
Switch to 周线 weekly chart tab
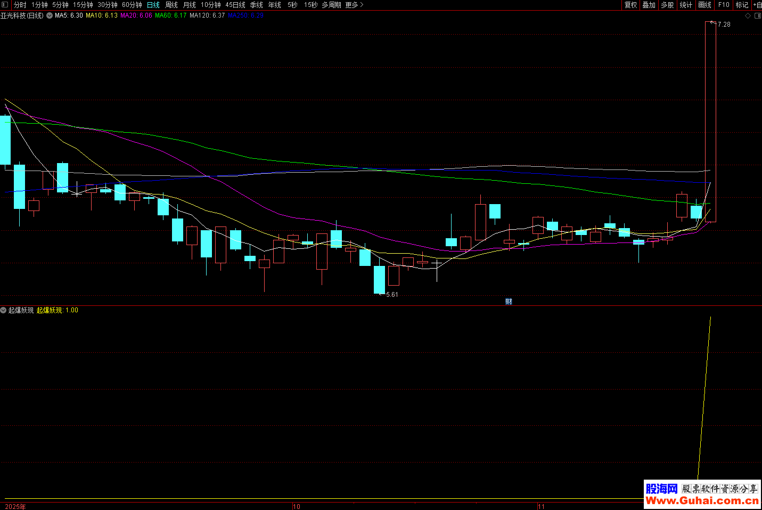(171, 5)
